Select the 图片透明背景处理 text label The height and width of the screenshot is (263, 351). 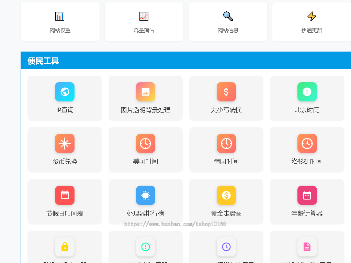tap(146, 110)
